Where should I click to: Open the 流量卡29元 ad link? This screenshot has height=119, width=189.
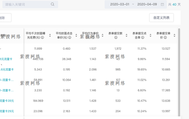[7, 111]
